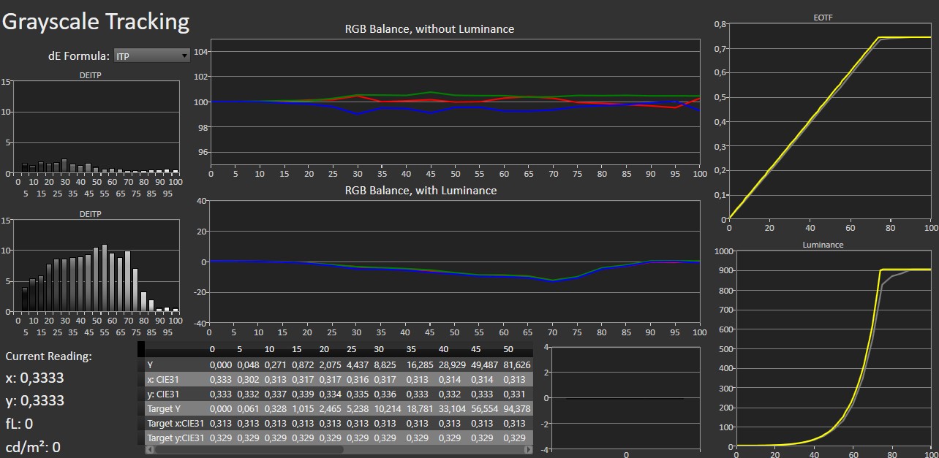Image resolution: width=939 pixels, height=458 pixels.
Task: Click Y value 0,872 cell
Action: (x=302, y=365)
